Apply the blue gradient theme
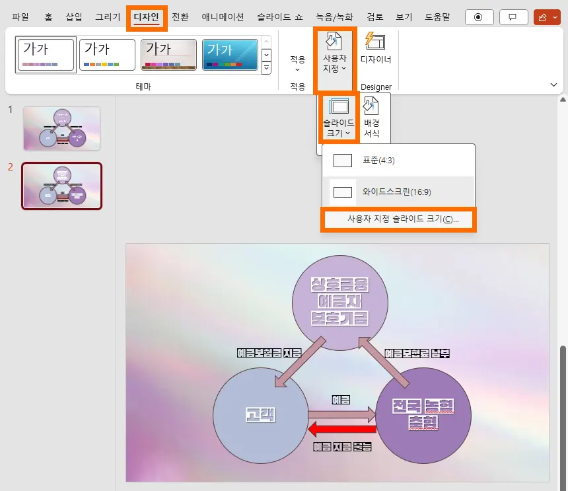The image size is (568, 491). click(230, 55)
